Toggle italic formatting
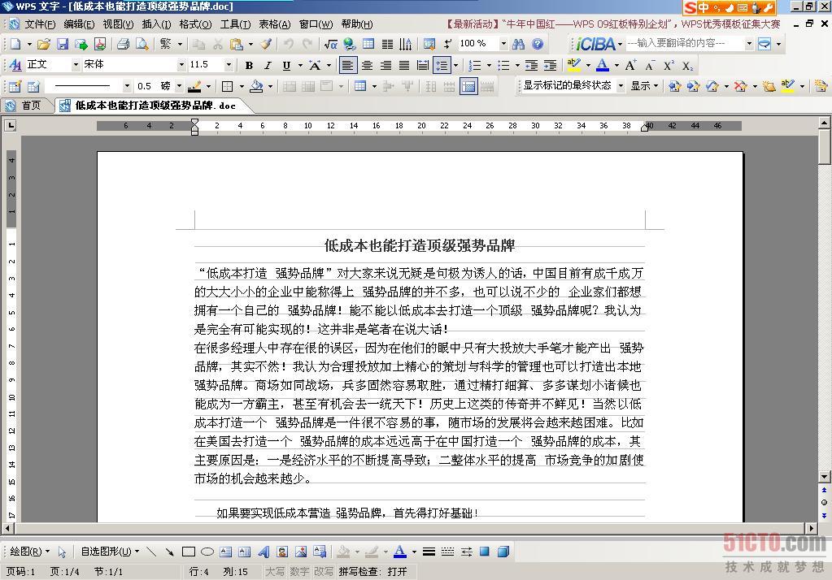Screen dimensions: 832x580 click(268, 65)
